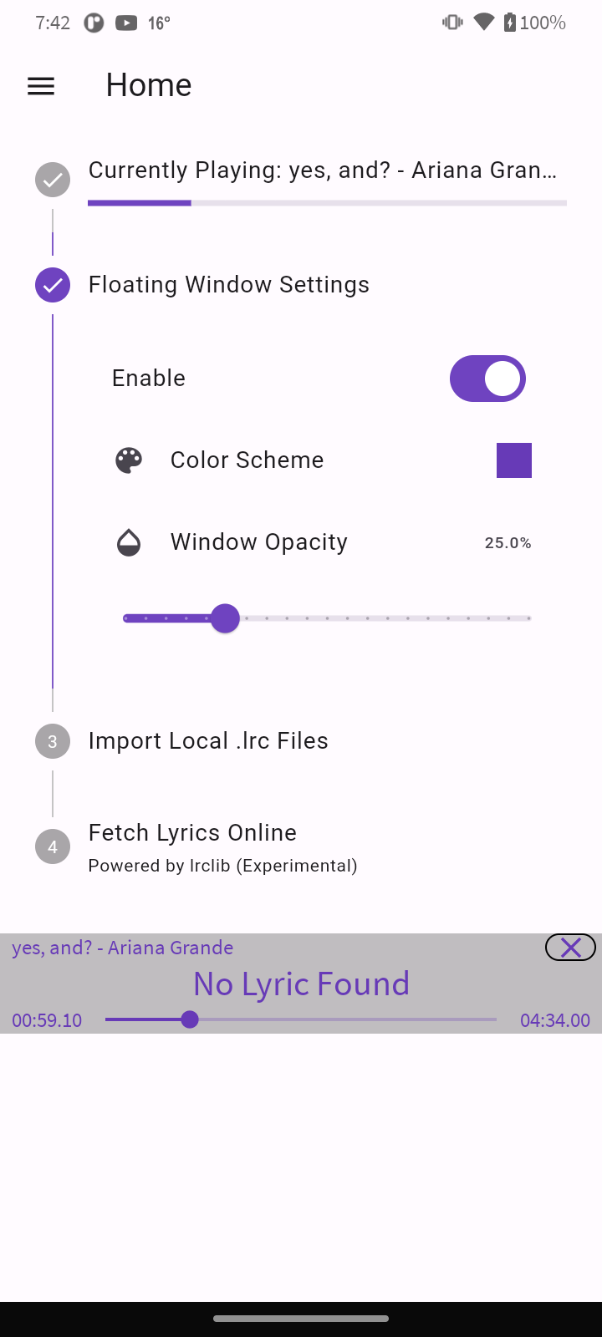602x1337 pixels.
Task: Click the YouTube status bar icon
Action: pyautogui.click(x=126, y=23)
